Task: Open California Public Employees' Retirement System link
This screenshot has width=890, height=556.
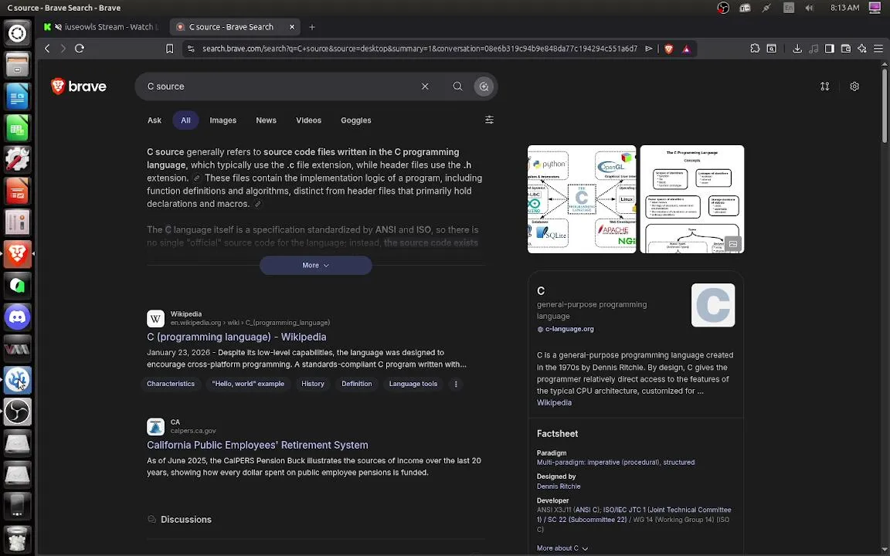Action: [x=258, y=446]
